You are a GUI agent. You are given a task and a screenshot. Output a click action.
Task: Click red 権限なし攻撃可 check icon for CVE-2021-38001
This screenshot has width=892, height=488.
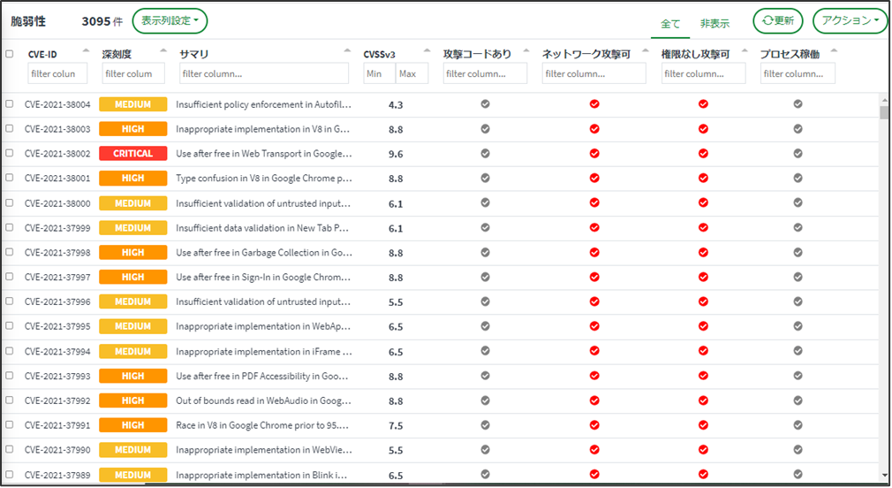[x=703, y=179]
